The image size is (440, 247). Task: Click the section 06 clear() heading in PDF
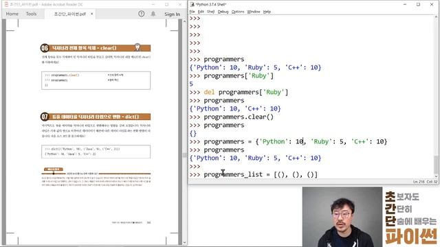point(96,48)
